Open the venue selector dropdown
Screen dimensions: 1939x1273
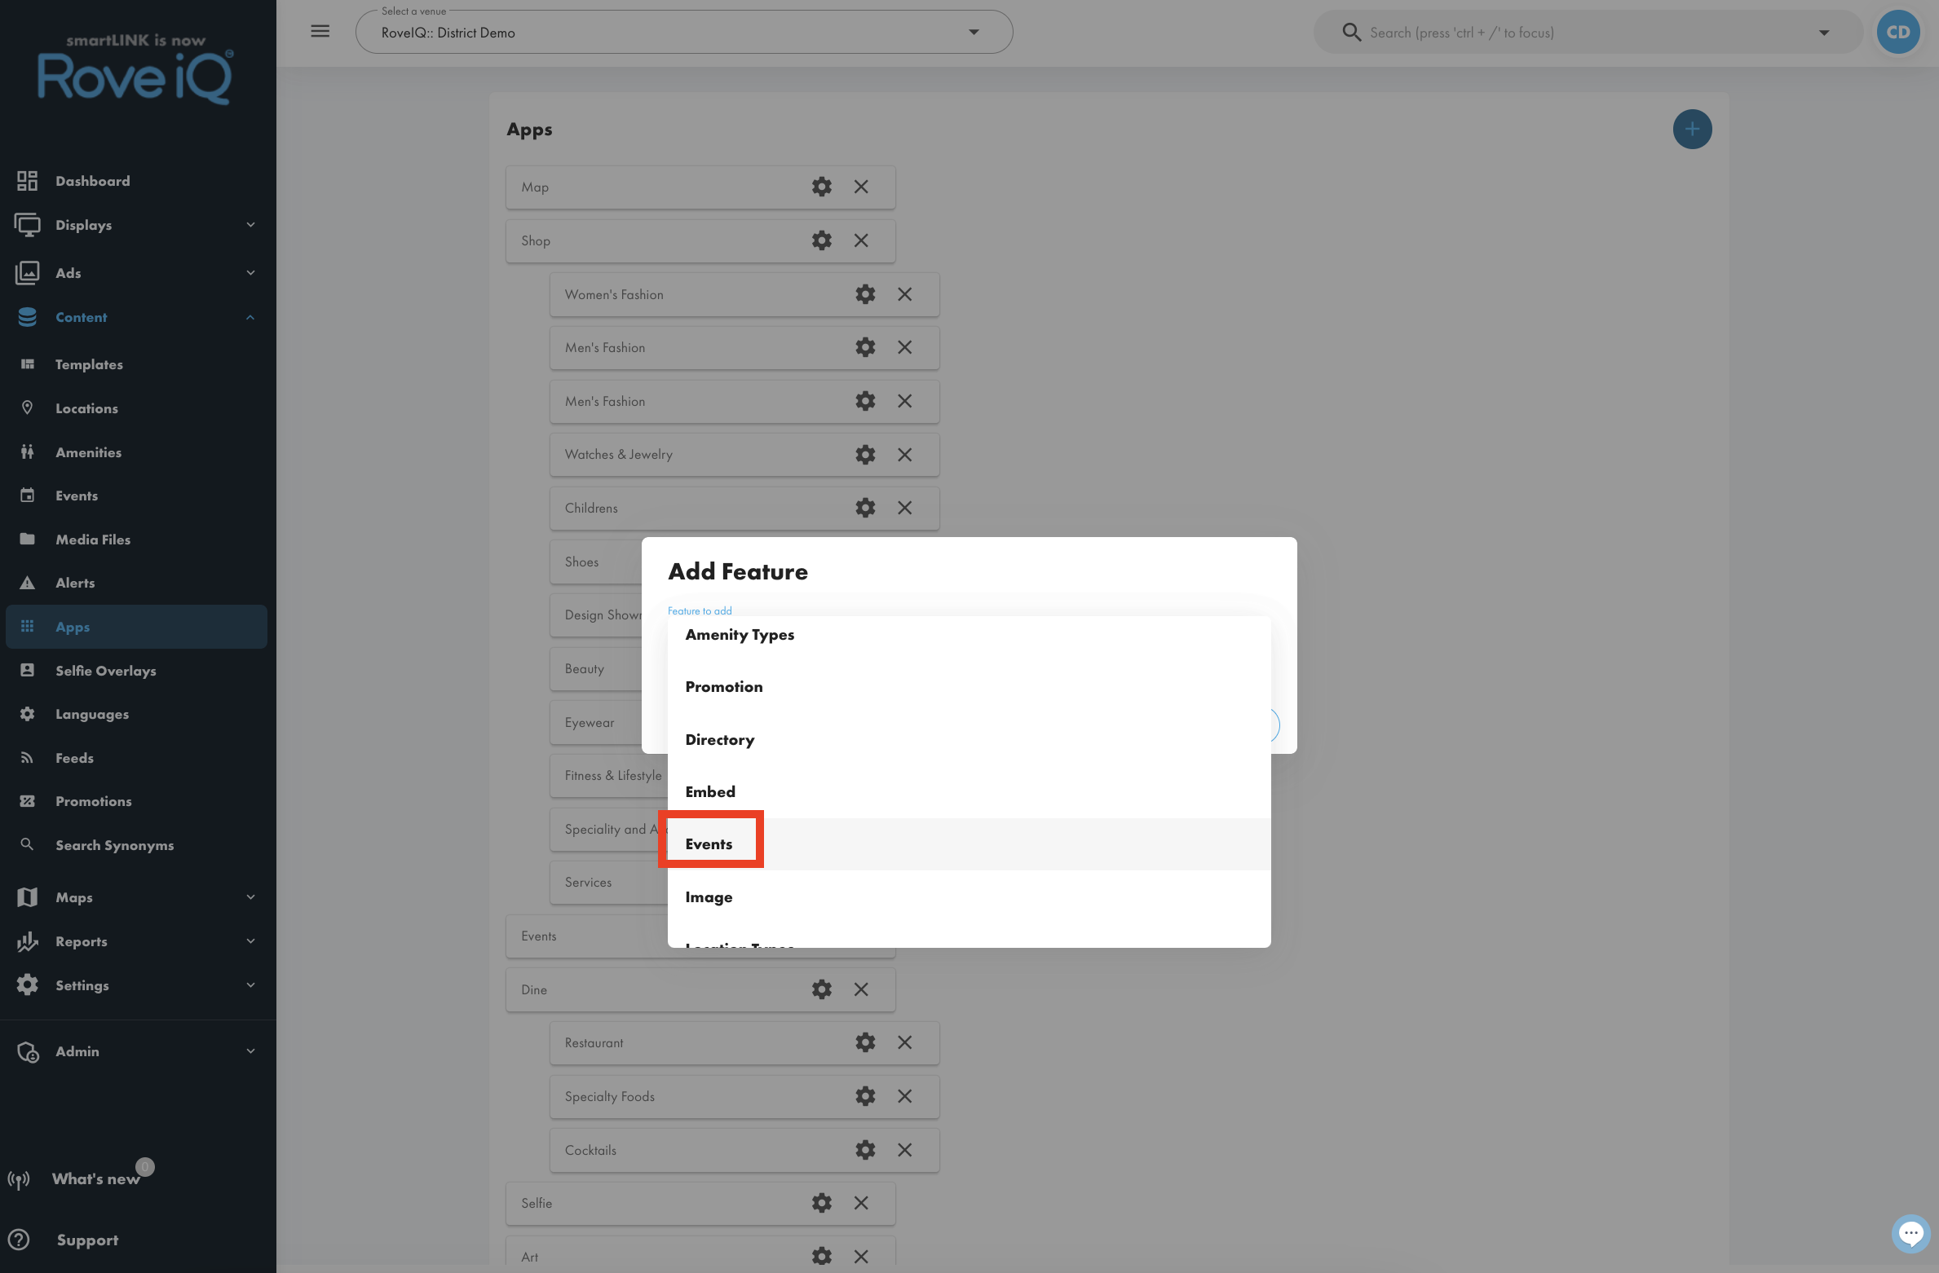point(684,33)
